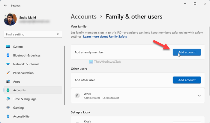Open System settings via monitor icon

pos(8,47)
